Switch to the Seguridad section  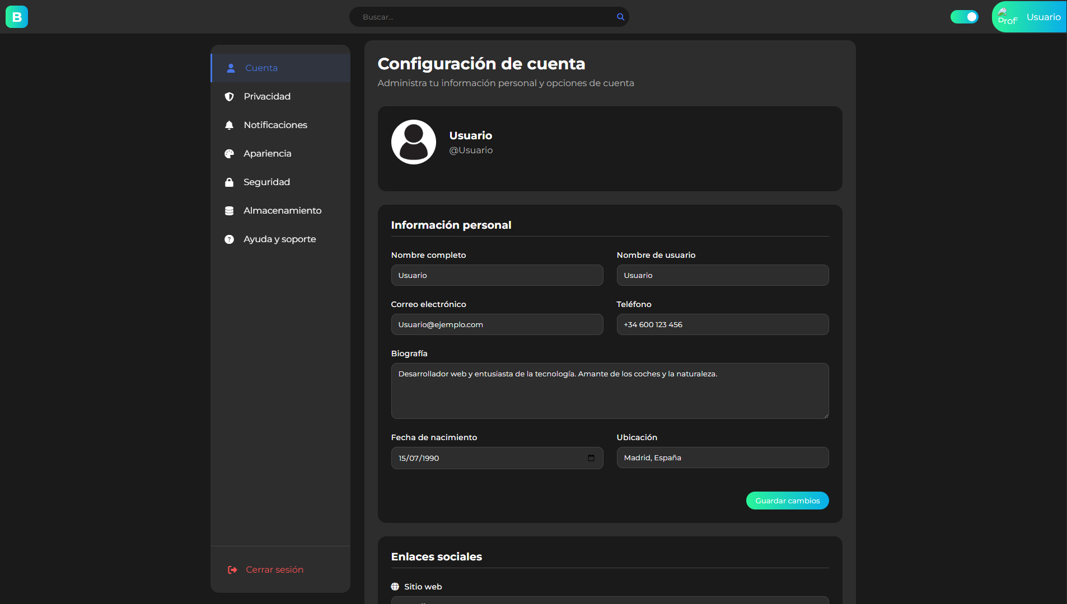pos(266,182)
